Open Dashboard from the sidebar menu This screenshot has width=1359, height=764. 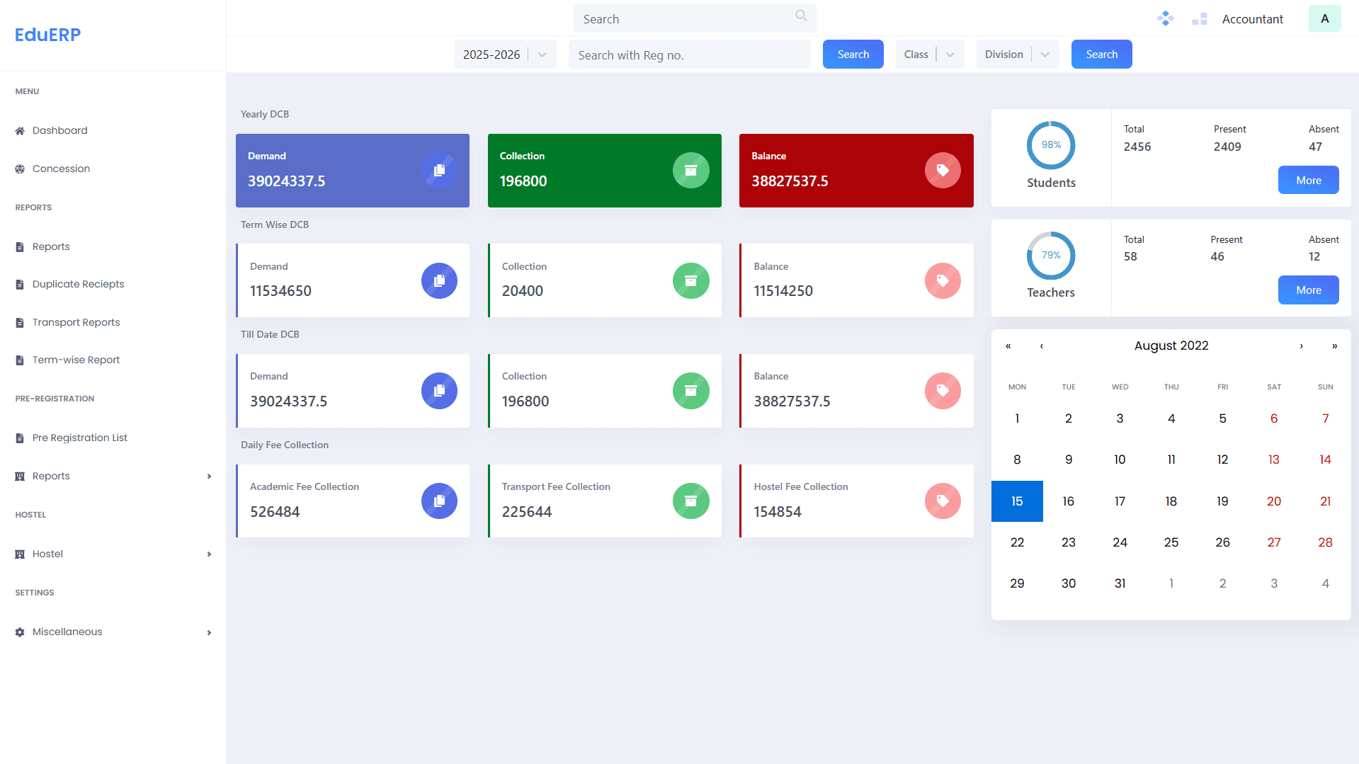coord(59,130)
